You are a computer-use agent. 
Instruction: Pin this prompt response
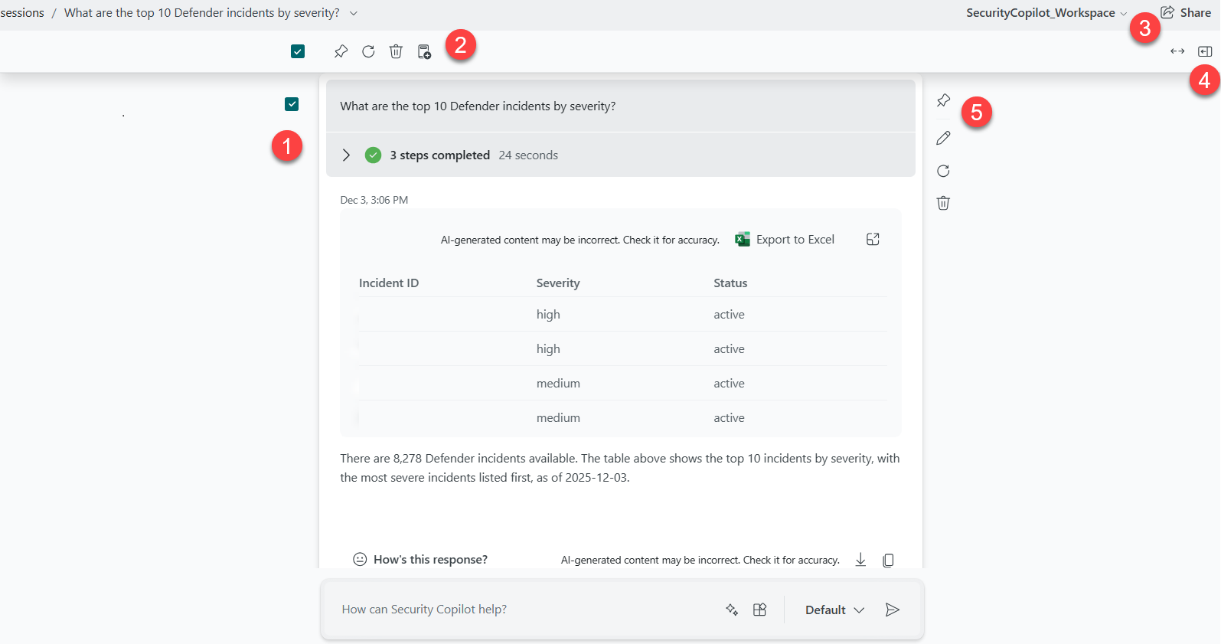[943, 100]
